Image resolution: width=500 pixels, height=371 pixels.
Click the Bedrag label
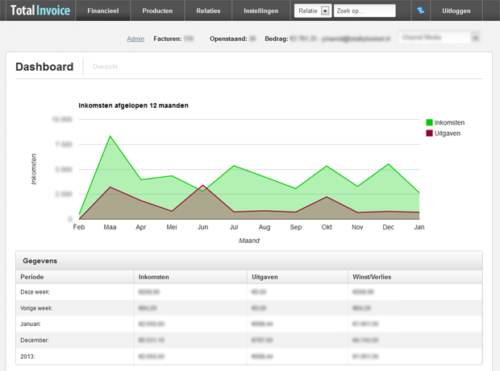pos(277,39)
